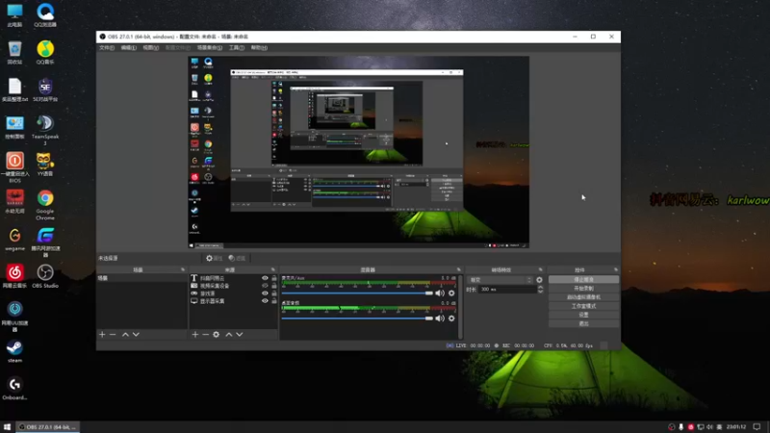770x433 pixels.
Task: Toggle lock on the 显示器采集 display source
Action: pos(274,301)
